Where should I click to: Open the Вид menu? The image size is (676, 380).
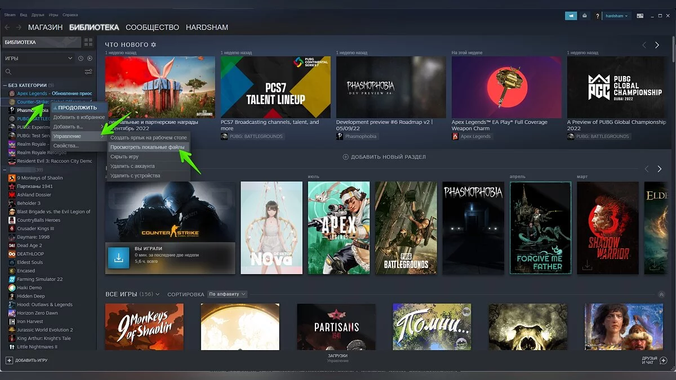coord(24,14)
